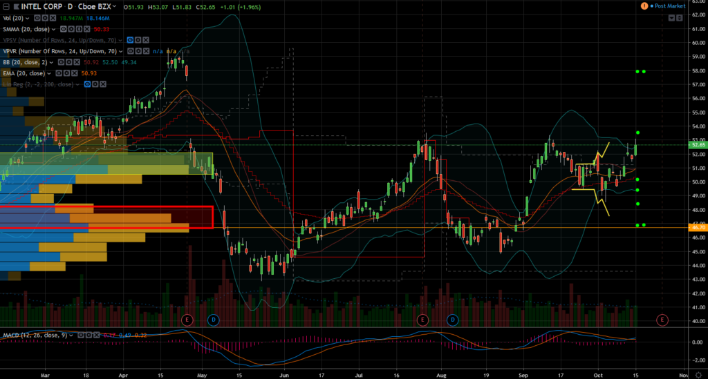708x379 pixels.
Task: Open Vol (20) settings gear
Action: point(45,18)
